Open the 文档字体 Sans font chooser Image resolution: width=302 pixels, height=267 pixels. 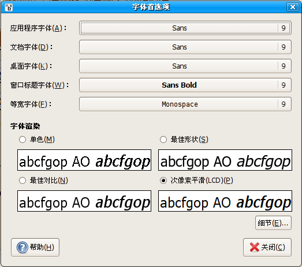point(185,47)
